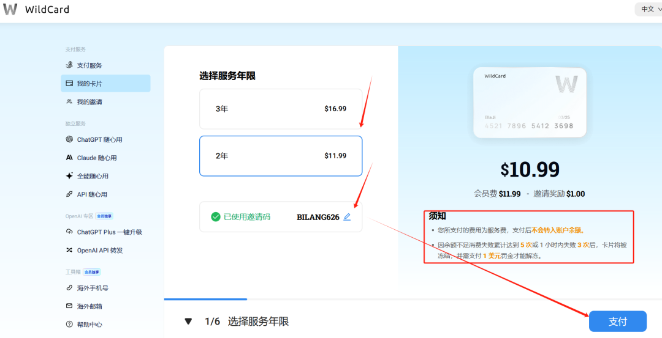The height and width of the screenshot is (338, 662).
Task: Click the green invite code checkmark
Action: (x=216, y=217)
